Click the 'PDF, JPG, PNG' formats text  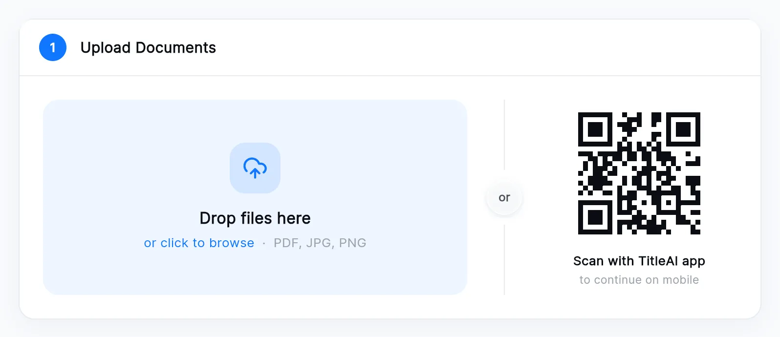(x=320, y=243)
